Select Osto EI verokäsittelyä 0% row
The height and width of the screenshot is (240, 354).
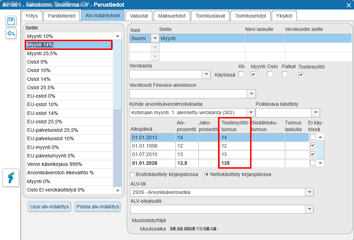pyautogui.click(x=69, y=190)
